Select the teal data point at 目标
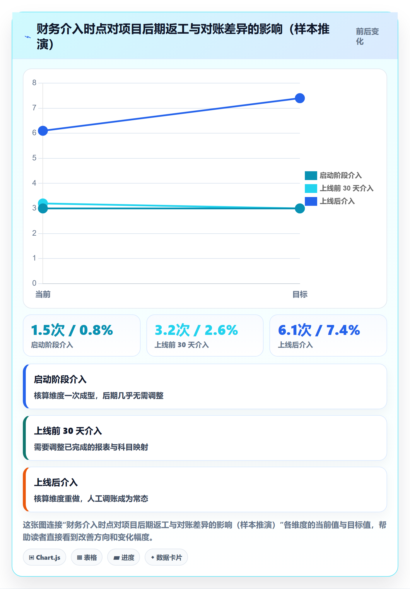410x589 pixels. [x=300, y=208]
